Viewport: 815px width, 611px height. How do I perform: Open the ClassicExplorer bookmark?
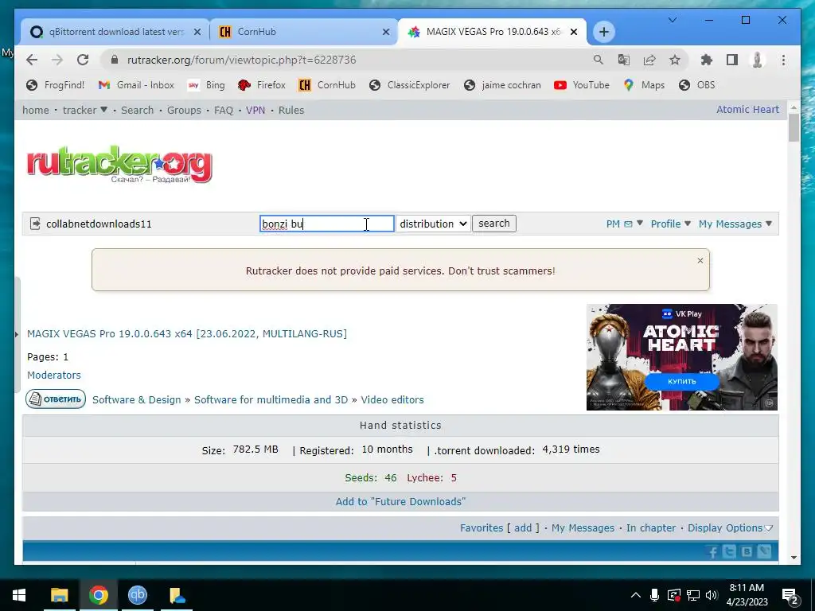click(410, 84)
